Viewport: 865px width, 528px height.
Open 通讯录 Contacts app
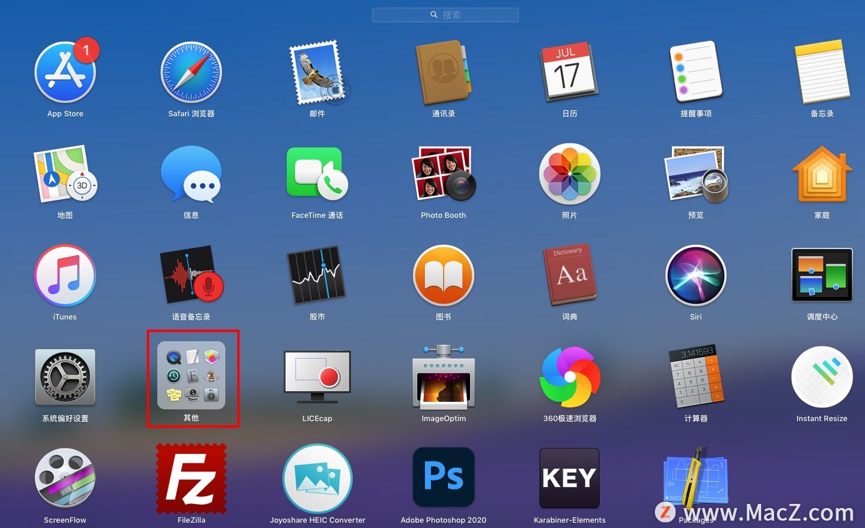[x=444, y=72]
